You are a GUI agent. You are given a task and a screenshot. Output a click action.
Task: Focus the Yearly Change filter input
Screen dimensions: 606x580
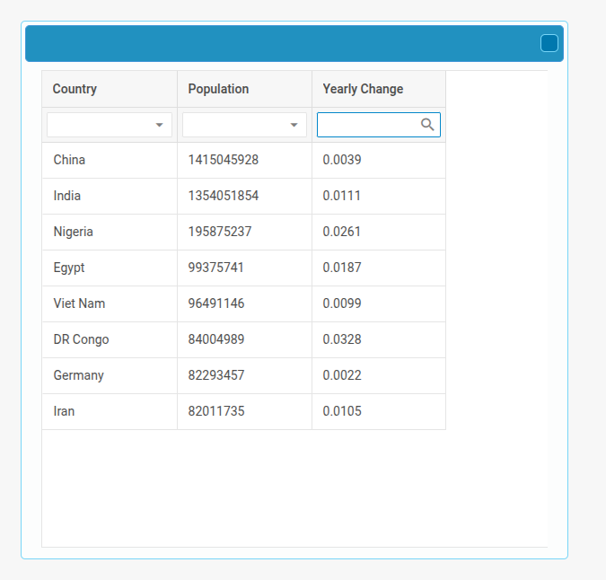pos(368,125)
